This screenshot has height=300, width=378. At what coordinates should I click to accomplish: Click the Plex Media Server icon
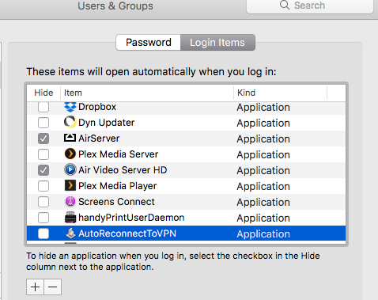[70, 154]
